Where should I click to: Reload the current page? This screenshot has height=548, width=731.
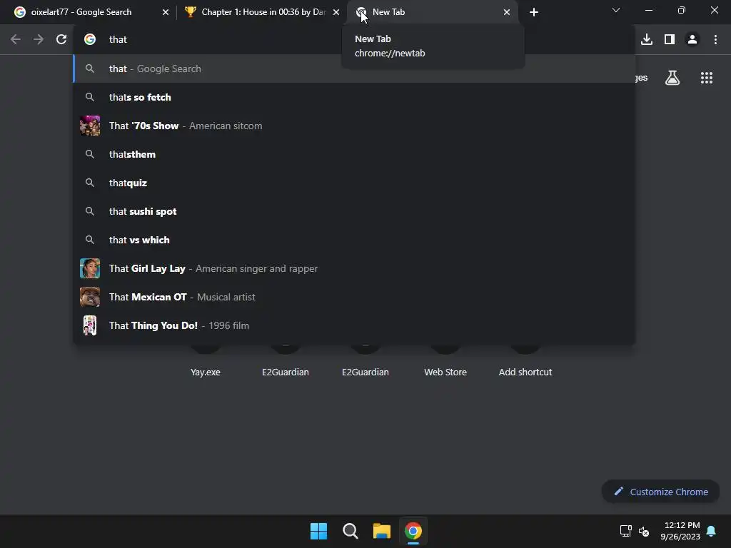tap(61, 40)
